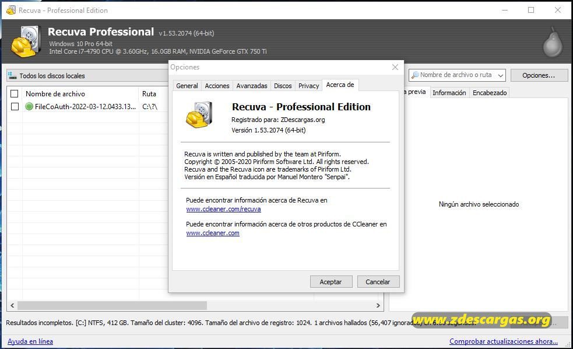Click the file list right scroll arrow
This screenshot has height=349, width=573.
pos(378,305)
